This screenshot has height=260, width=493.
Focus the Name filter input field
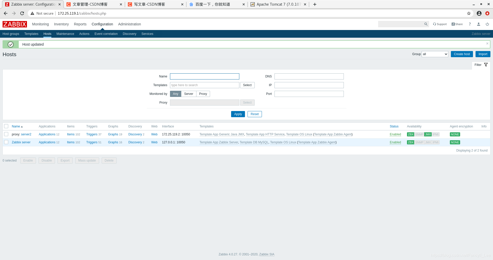[205, 76]
